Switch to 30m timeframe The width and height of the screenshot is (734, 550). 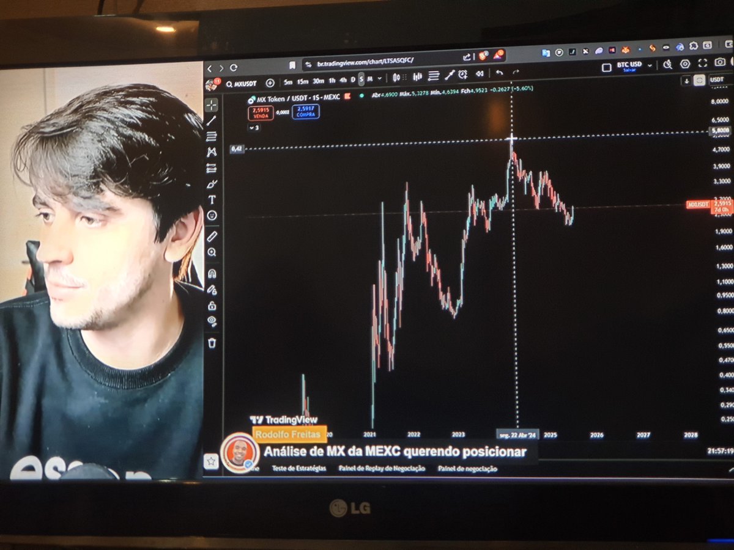point(318,81)
